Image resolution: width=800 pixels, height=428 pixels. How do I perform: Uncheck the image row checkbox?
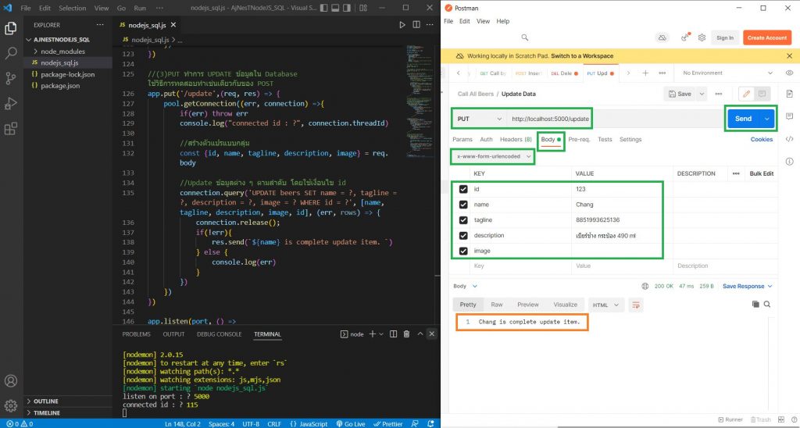(463, 251)
